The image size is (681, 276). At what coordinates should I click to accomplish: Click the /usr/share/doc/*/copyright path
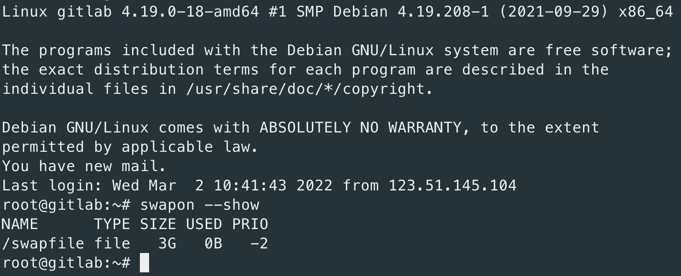306,89
